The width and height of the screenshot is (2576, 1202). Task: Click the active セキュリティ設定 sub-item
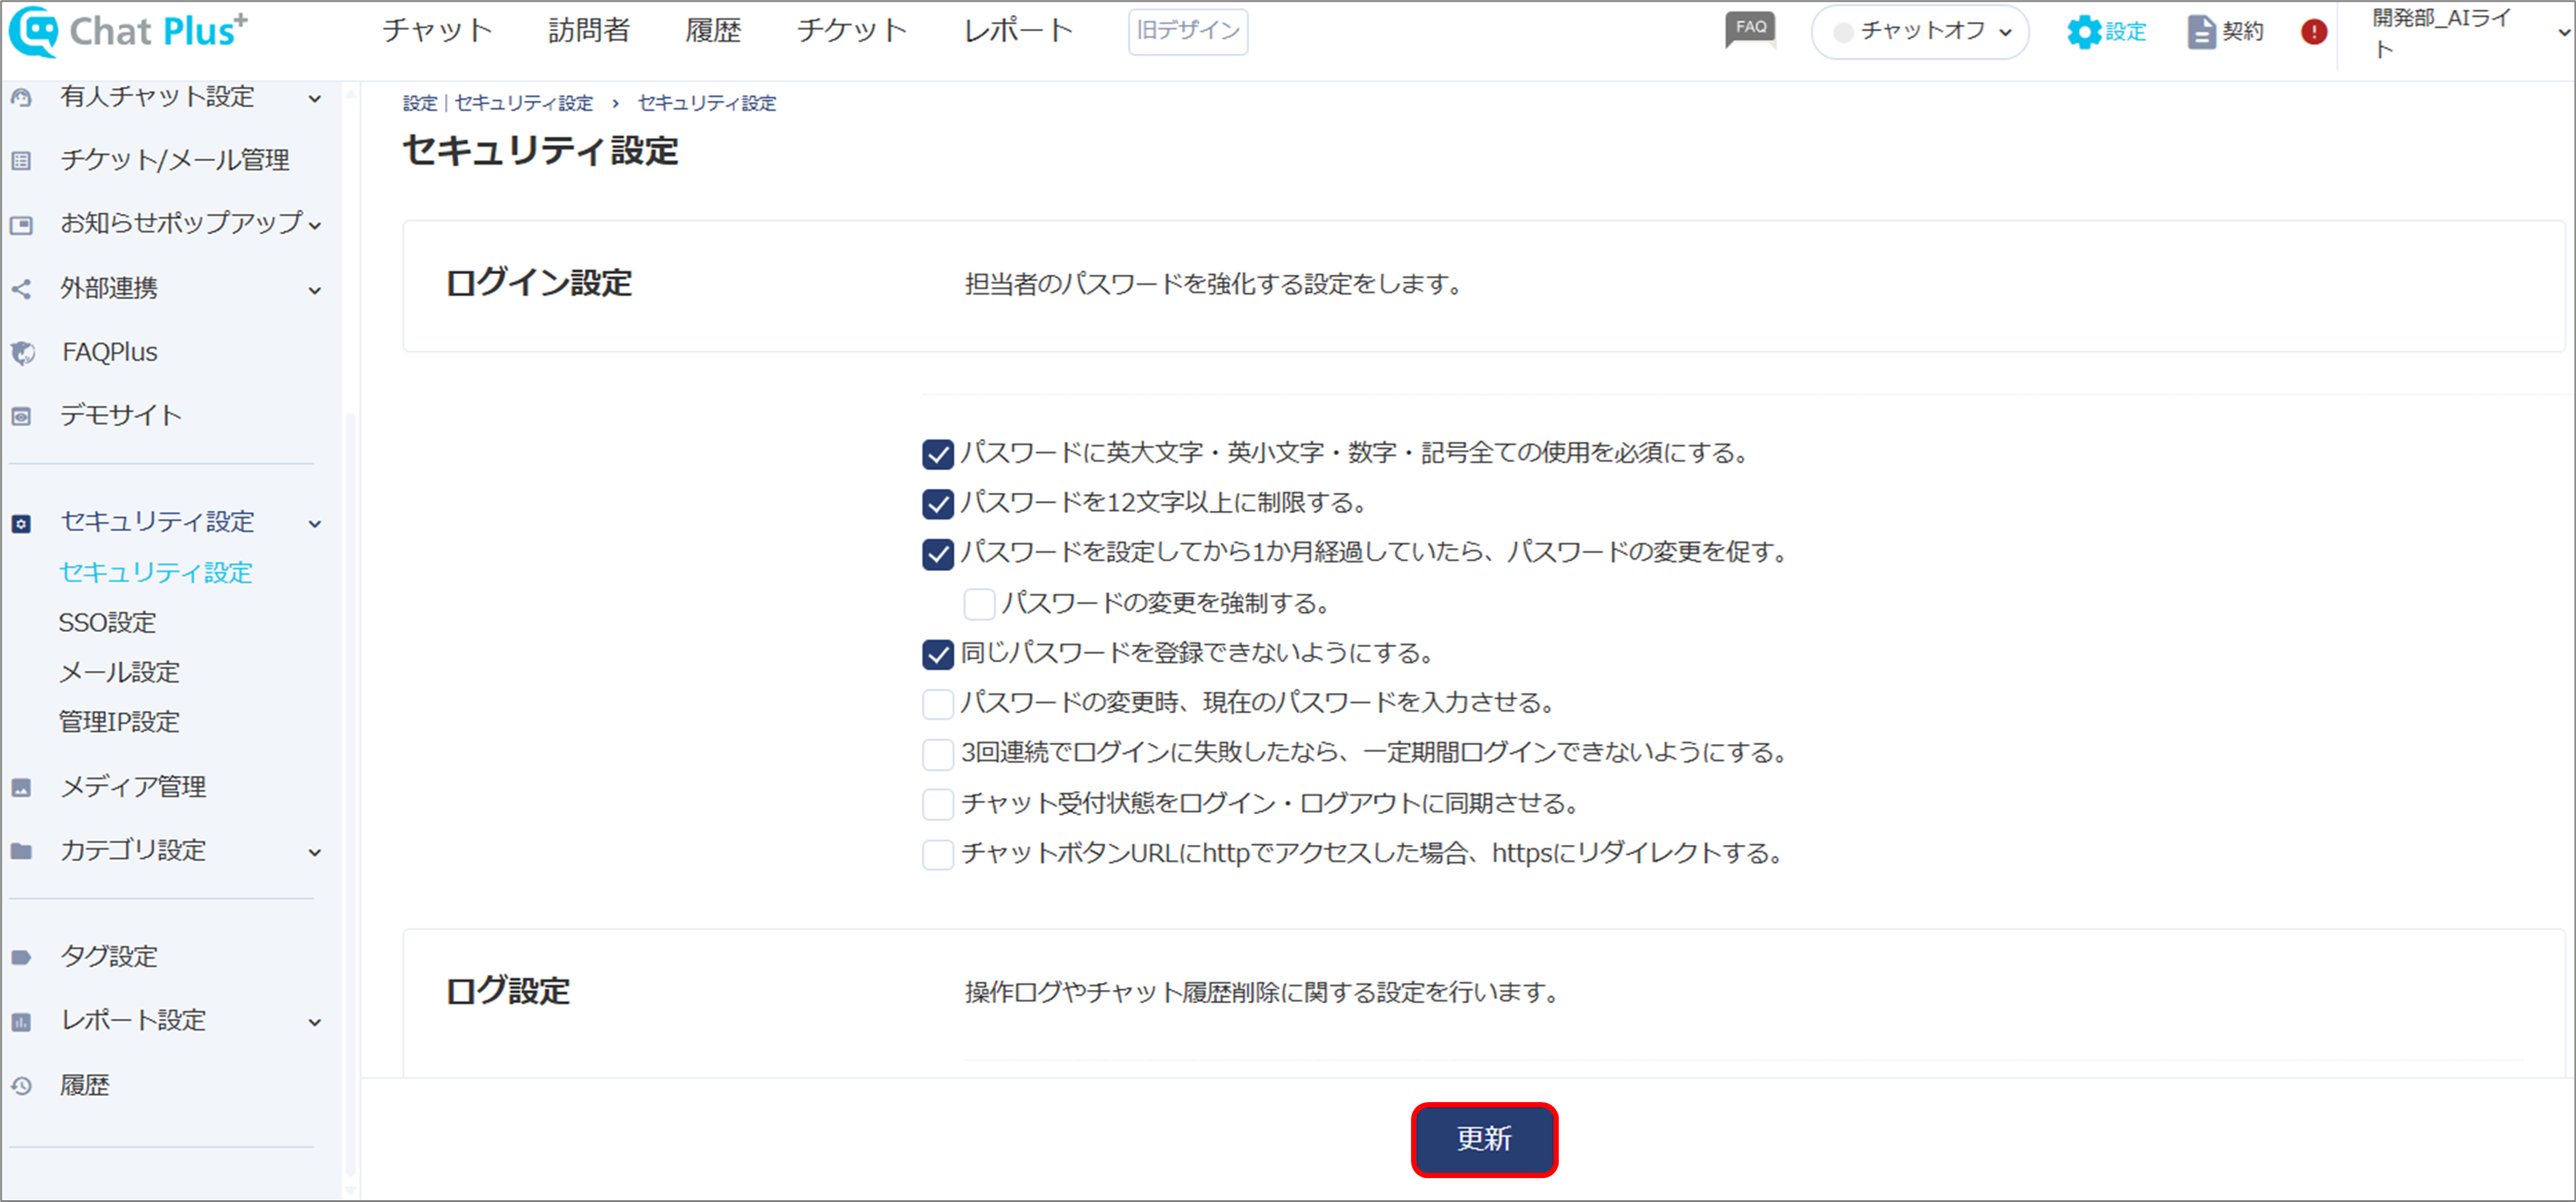click(155, 573)
